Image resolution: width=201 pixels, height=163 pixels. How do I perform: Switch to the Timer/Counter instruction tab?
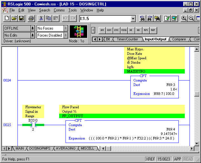[x=127, y=39]
